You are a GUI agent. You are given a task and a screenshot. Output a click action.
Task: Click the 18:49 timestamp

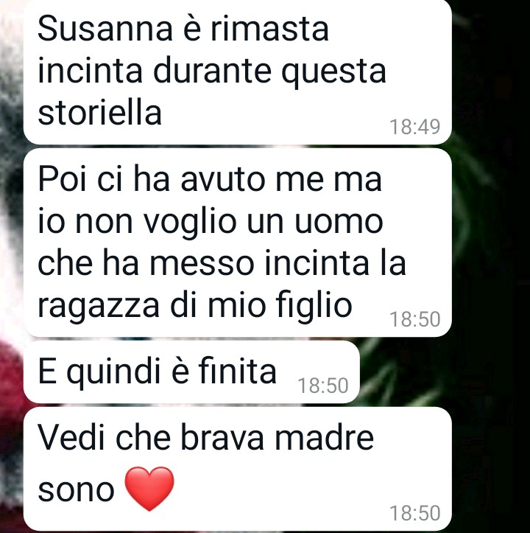(415, 127)
